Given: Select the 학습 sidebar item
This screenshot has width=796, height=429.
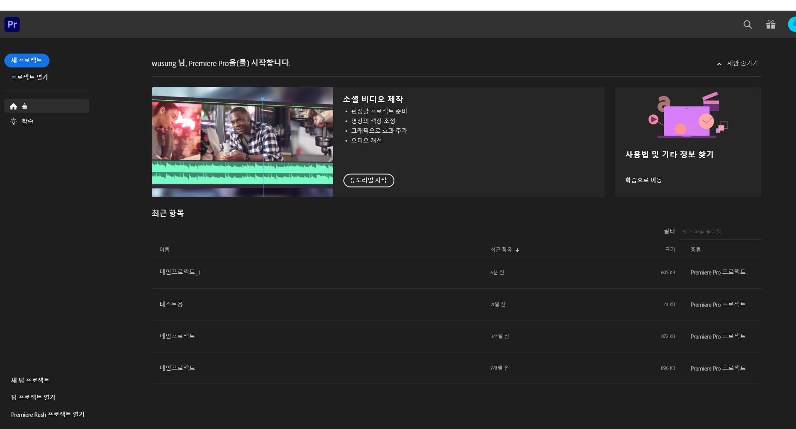Looking at the screenshot, I should (x=47, y=122).
